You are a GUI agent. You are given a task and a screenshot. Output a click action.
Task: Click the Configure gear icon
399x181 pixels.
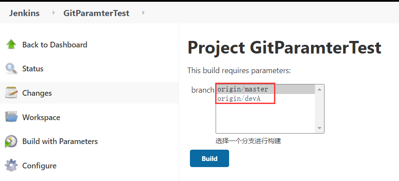click(x=11, y=166)
